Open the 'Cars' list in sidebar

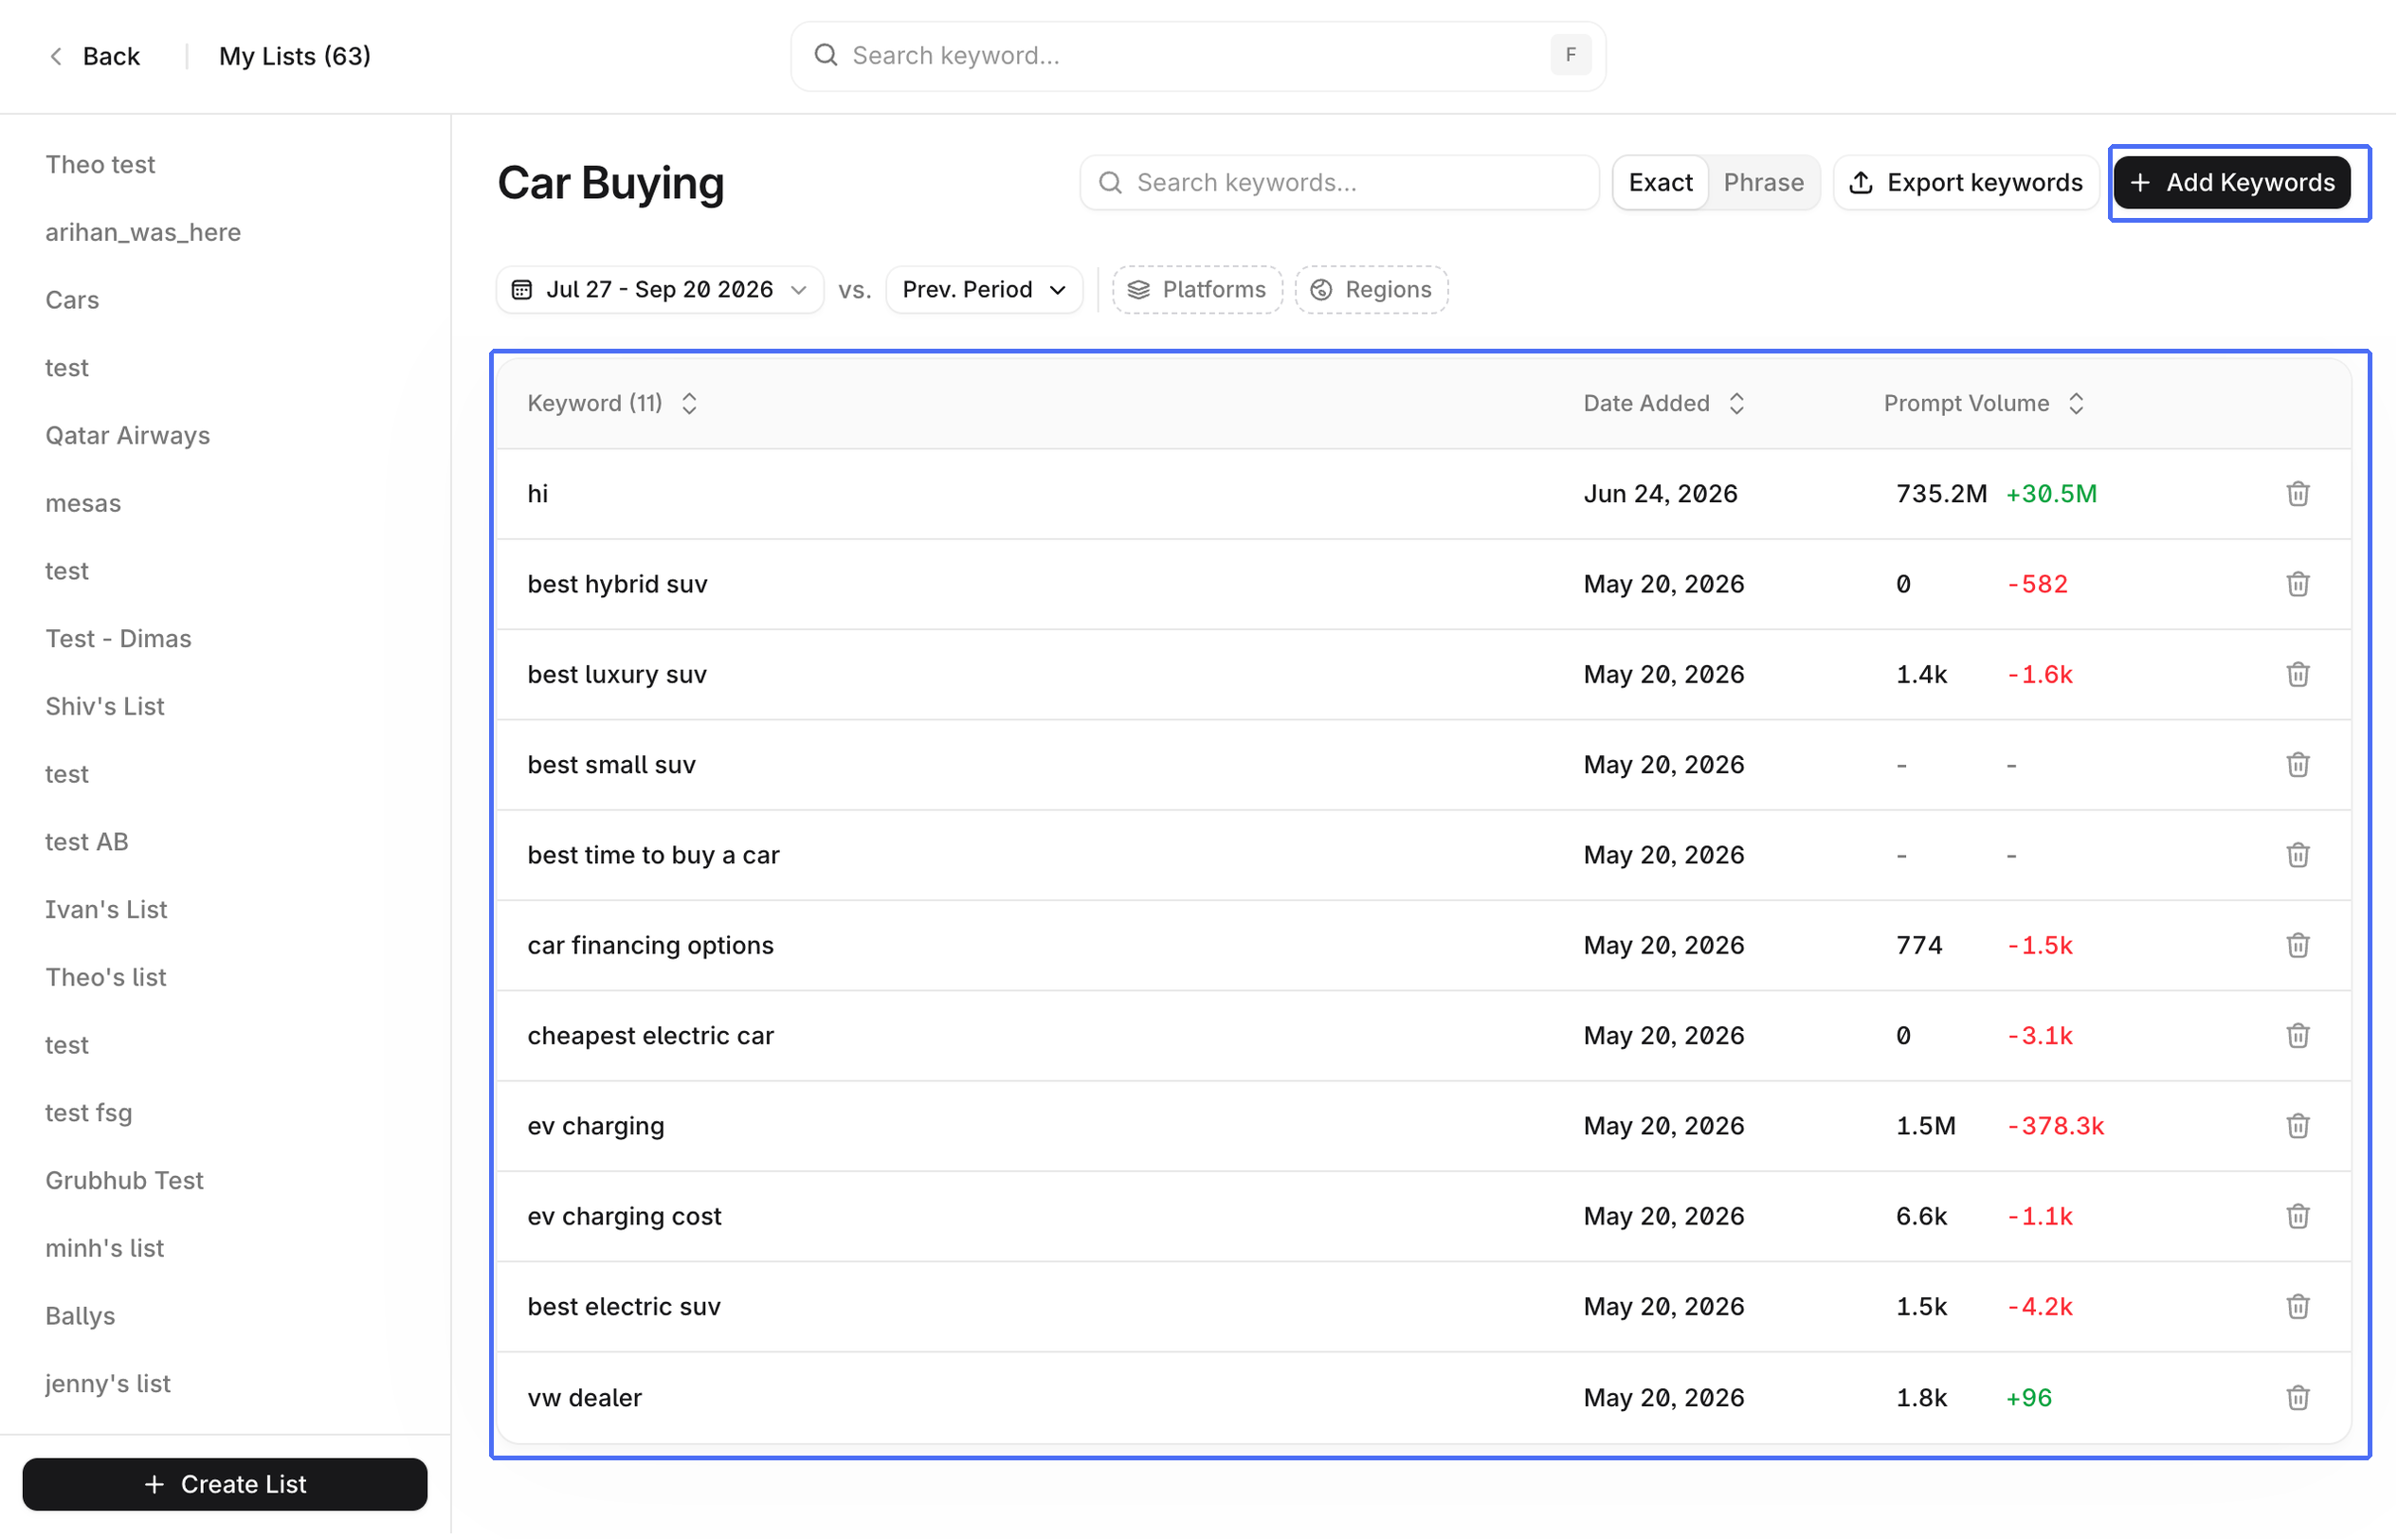tap(72, 299)
